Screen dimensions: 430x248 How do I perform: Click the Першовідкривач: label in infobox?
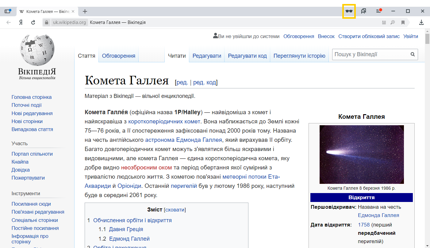[333, 207]
